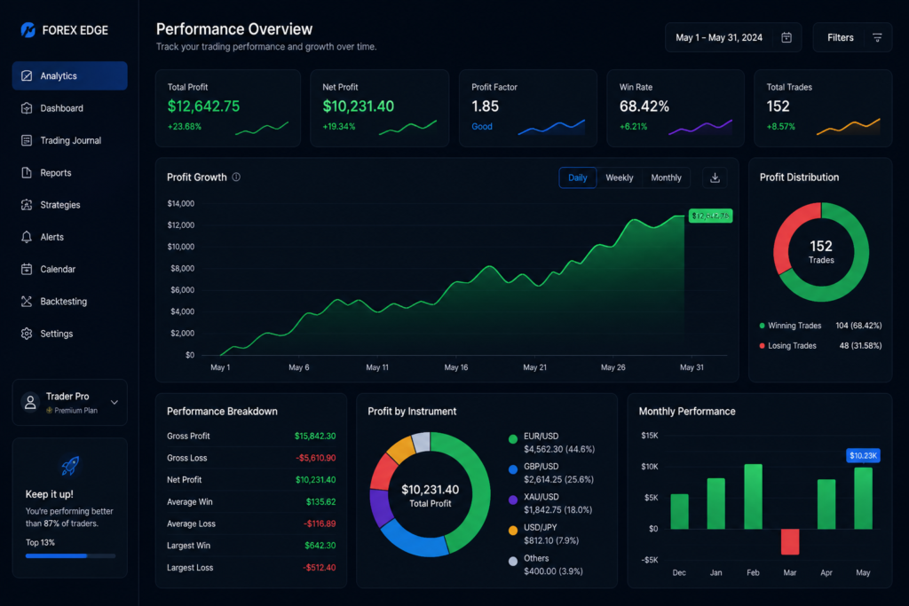Switch chart interval to Monthly
The height and width of the screenshot is (606, 909).
tap(666, 177)
